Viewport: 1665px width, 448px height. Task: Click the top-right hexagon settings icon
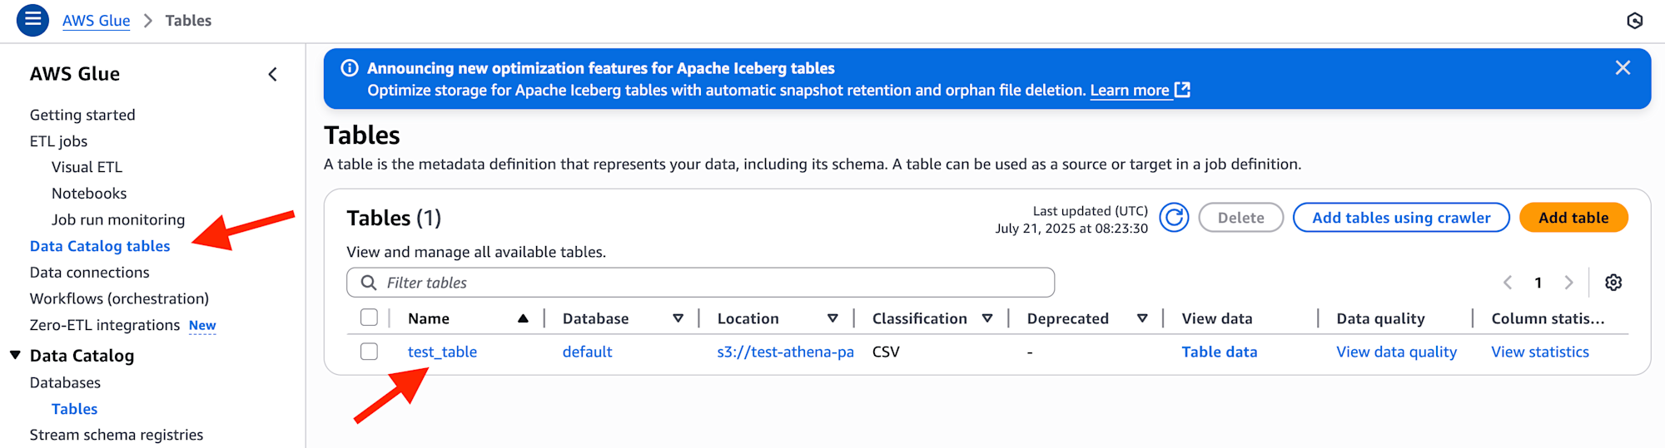1635,21
